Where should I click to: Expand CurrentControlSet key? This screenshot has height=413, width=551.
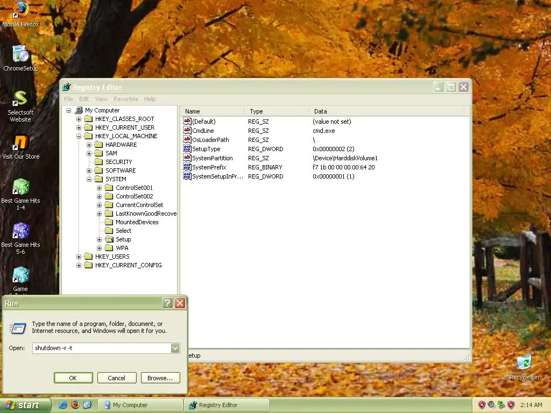pos(99,205)
